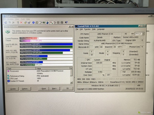This screenshot has height=115, width=154.
Task: Open Tools menu in Sandra
Action: (x=23, y=19)
